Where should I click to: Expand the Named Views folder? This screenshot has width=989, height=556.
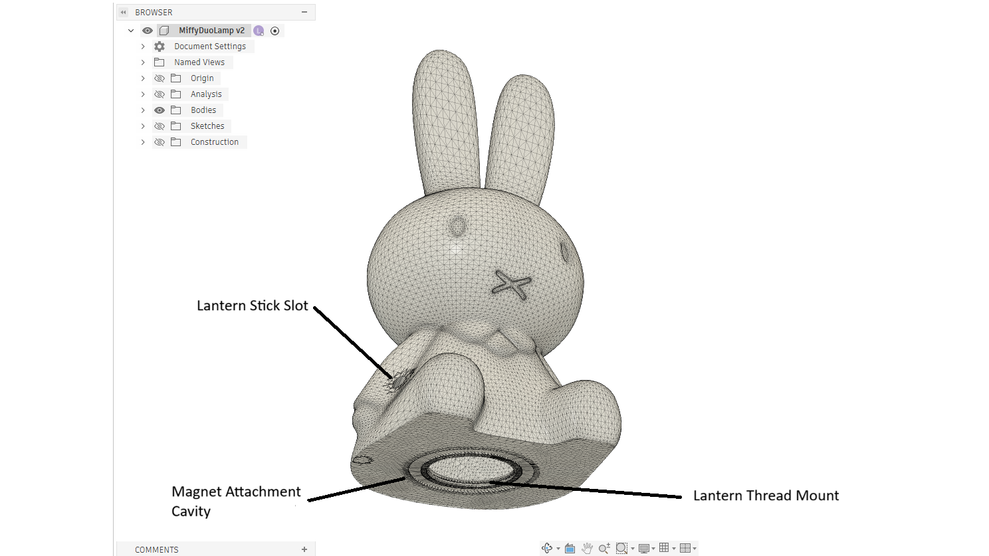click(143, 62)
